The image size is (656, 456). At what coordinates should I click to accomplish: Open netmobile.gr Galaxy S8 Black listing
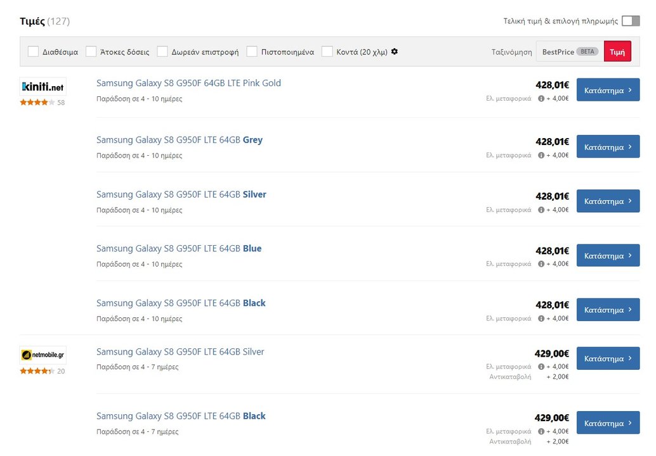[181, 416]
